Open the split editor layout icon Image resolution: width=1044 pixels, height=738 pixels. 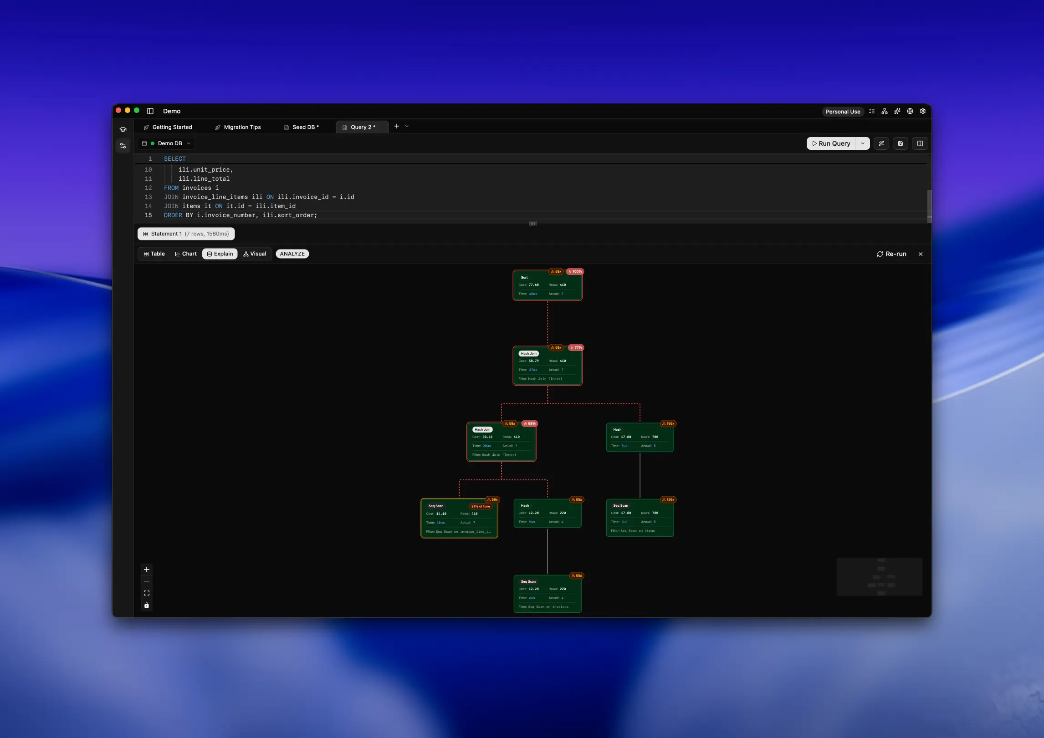pyautogui.click(x=920, y=143)
